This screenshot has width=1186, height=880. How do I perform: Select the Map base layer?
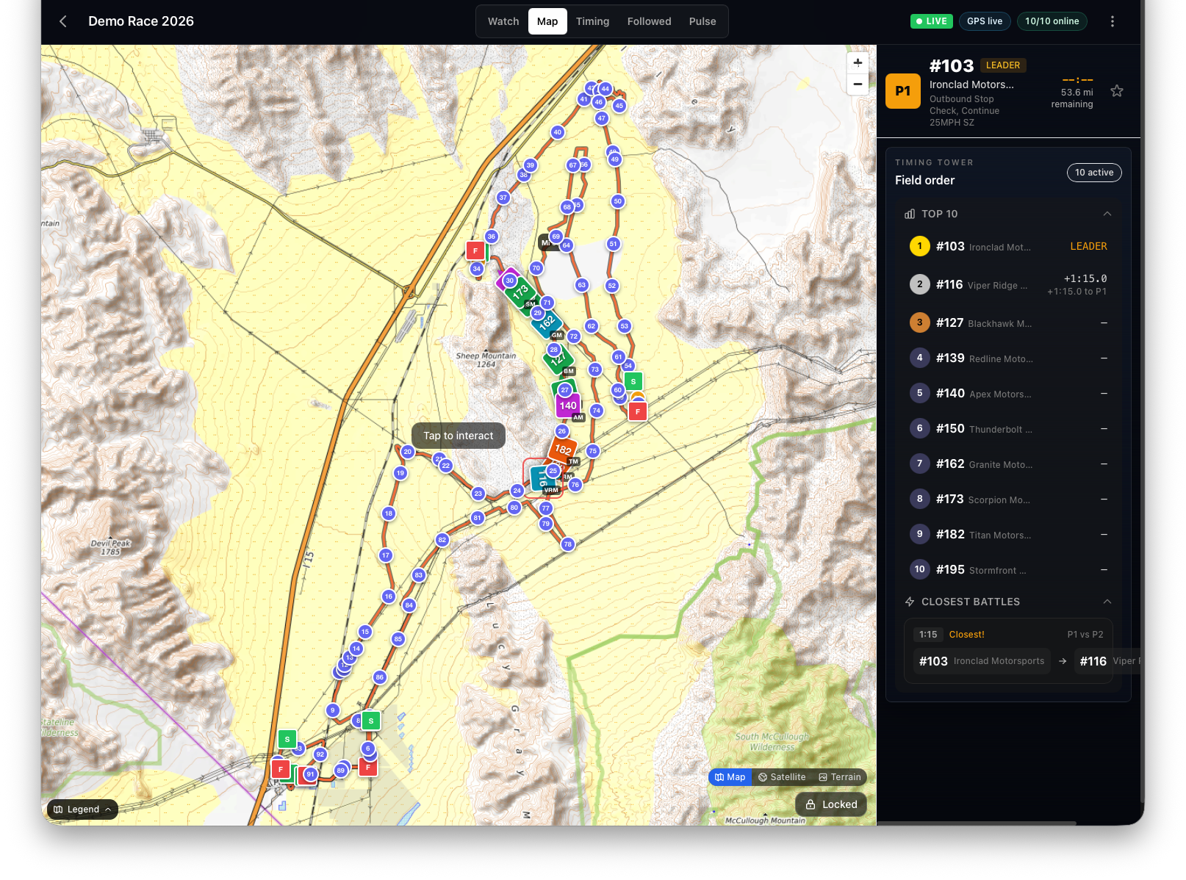(x=730, y=777)
